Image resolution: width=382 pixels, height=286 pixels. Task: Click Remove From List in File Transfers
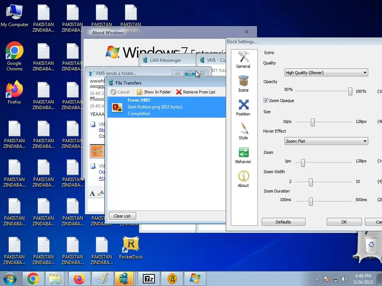tap(195, 92)
